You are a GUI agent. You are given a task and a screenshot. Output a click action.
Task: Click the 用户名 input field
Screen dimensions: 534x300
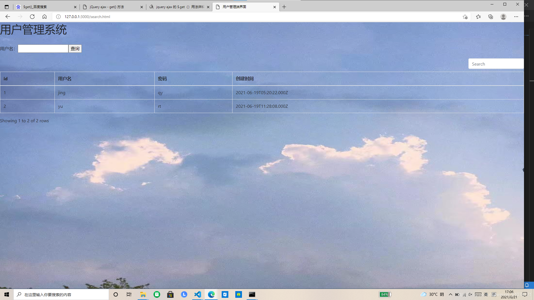(x=43, y=48)
